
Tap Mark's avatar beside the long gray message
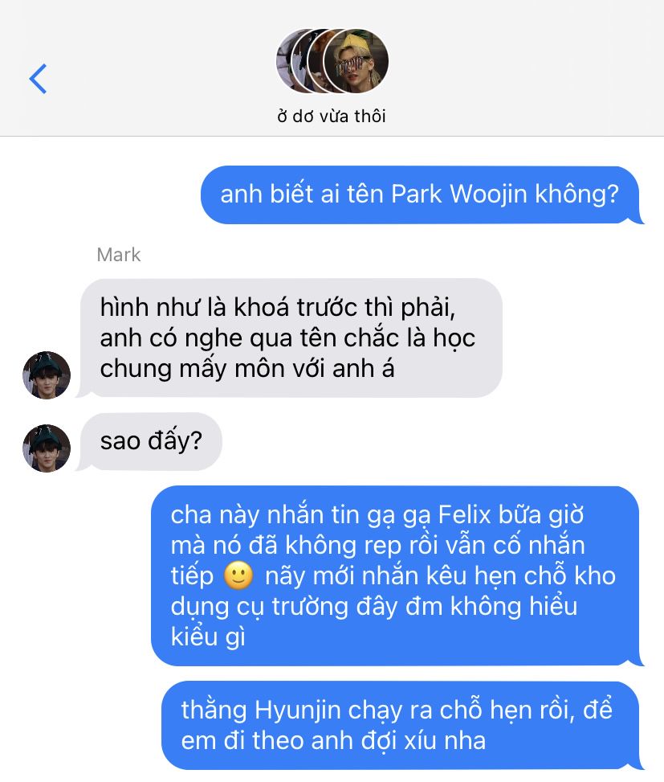pos(47,375)
